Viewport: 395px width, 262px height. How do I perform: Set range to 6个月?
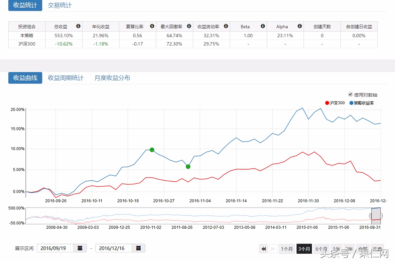[x=321, y=249]
